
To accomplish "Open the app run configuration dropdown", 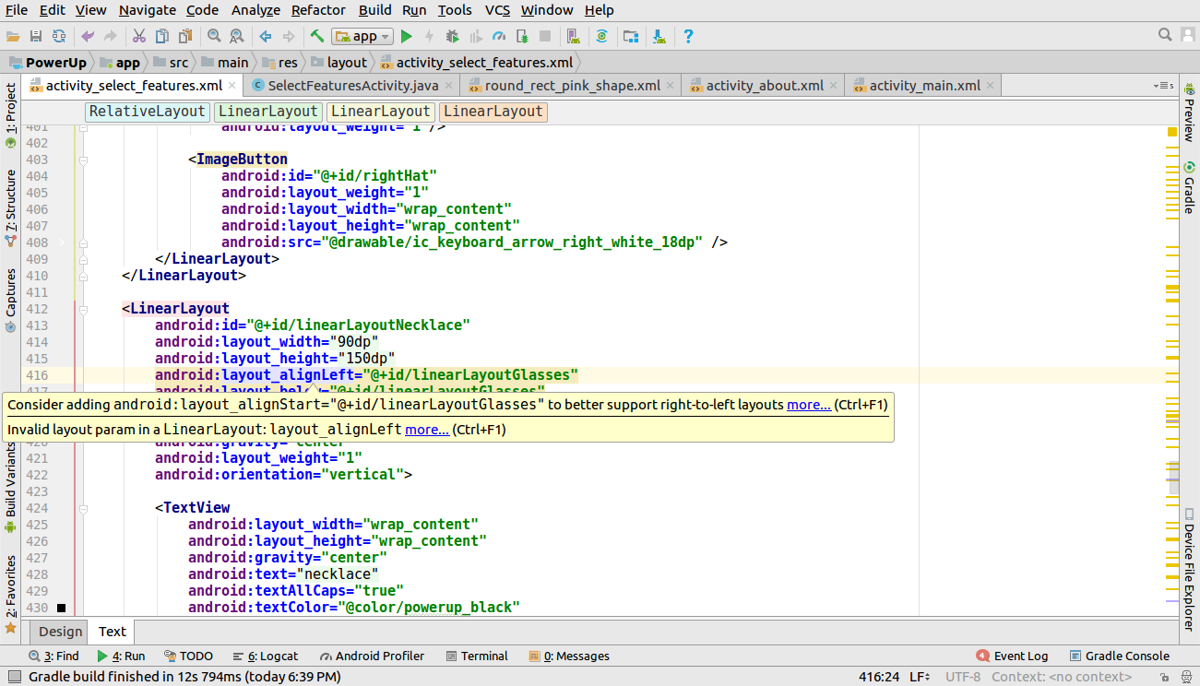I will coord(363,36).
